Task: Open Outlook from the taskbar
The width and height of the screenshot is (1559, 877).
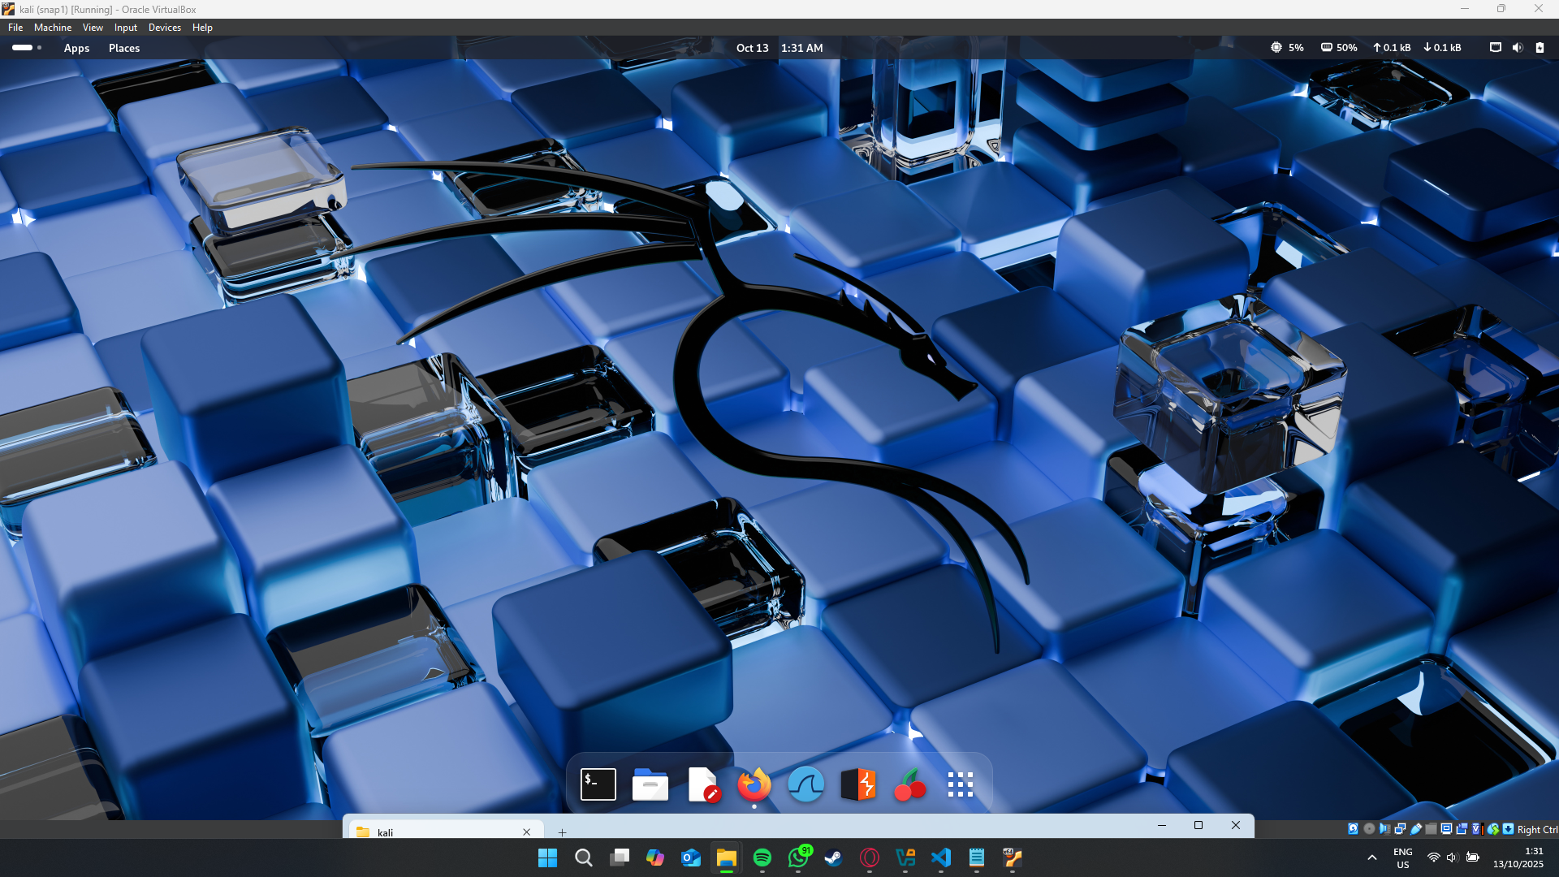Action: pos(691,858)
